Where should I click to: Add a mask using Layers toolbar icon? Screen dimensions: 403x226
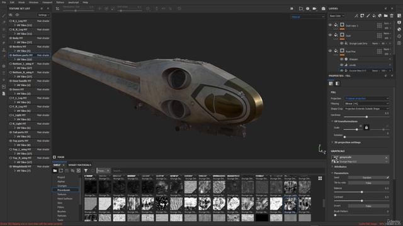(x=362, y=16)
